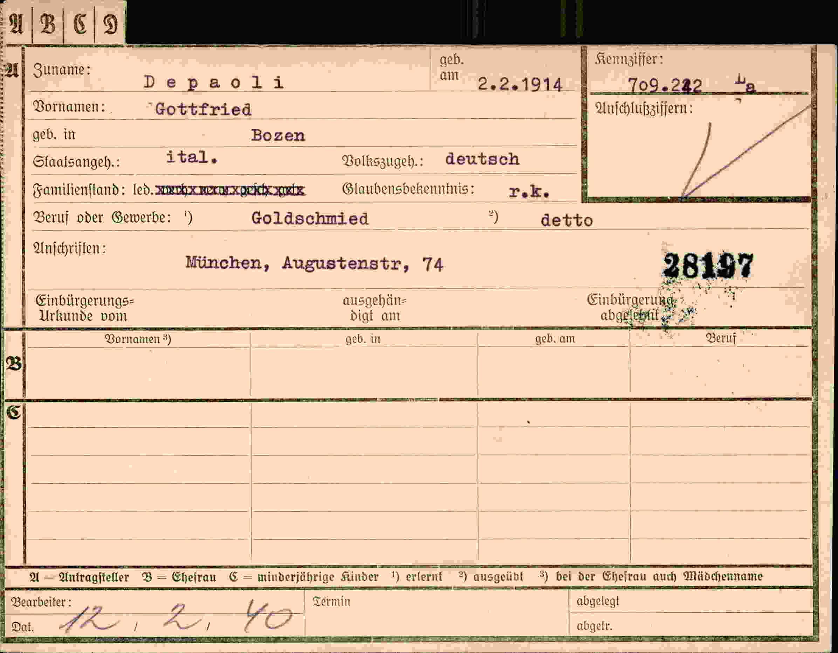
Task: Click the "Beruf" column header in section B
Action: 721,338
